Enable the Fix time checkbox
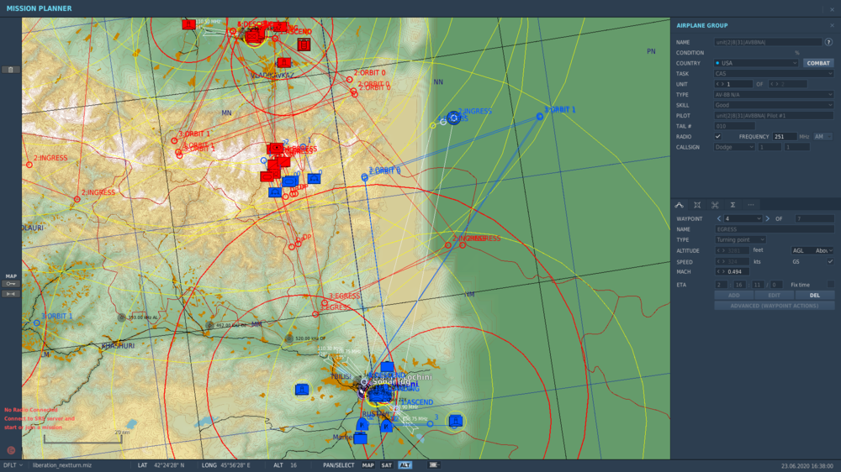 tap(830, 285)
